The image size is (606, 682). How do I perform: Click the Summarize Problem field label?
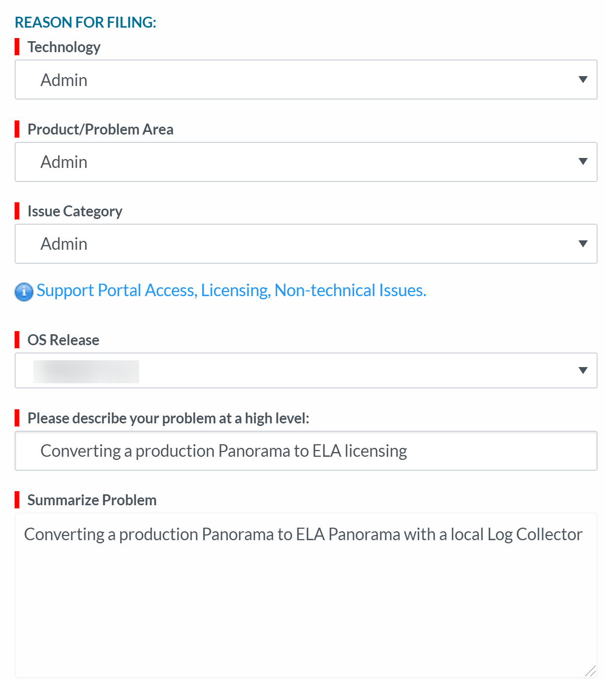coord(92,500)
